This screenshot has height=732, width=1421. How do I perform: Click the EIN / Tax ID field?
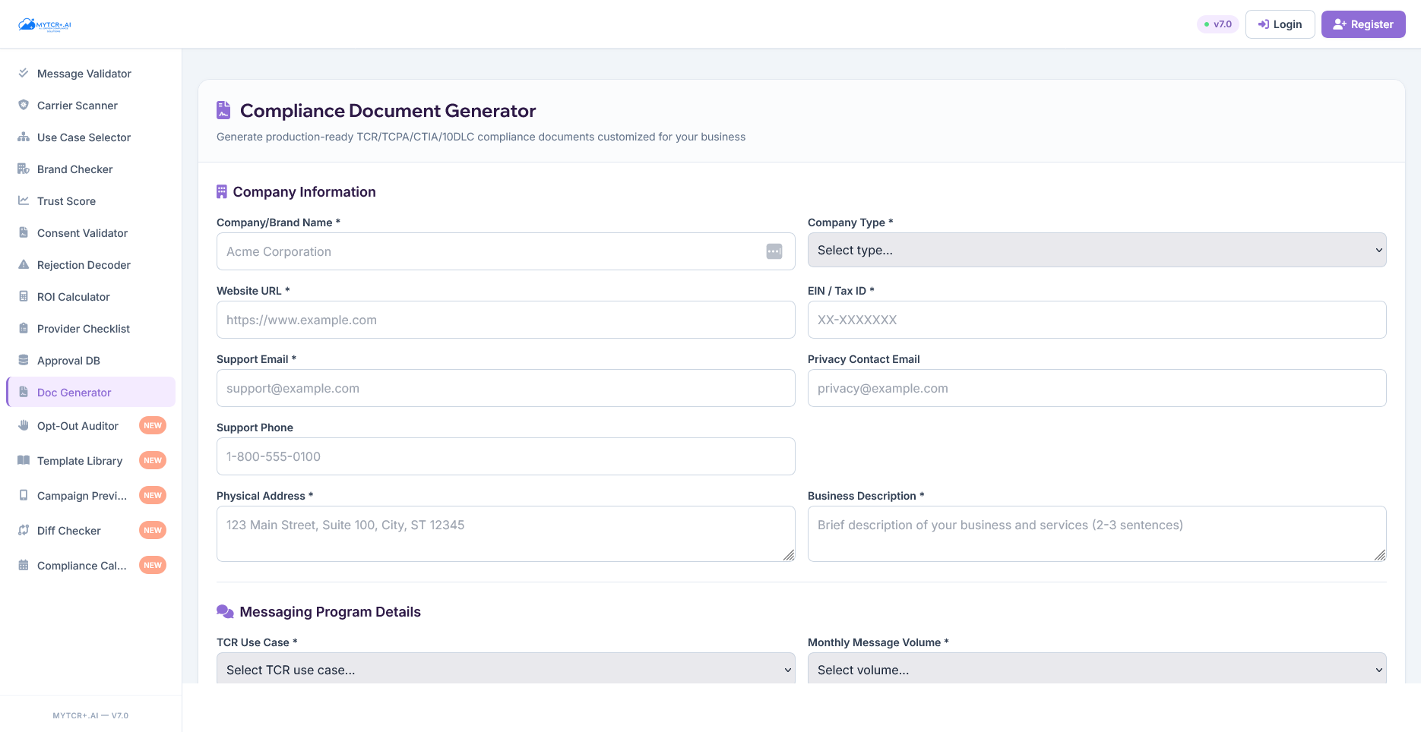(1097, 320)
